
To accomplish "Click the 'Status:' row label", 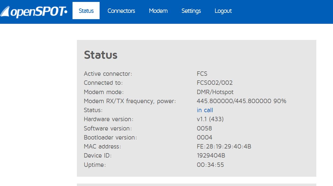I will (93, 110).
